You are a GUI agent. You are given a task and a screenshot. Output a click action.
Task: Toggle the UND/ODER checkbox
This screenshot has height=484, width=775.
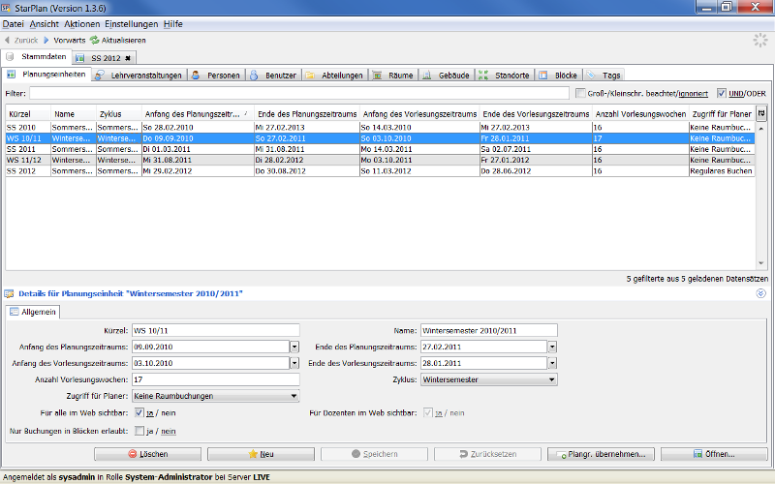pos(722,93)
